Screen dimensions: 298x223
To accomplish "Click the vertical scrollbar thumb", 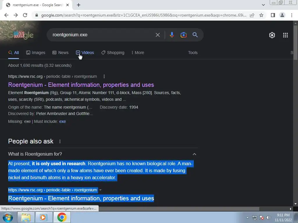I will pos(295,43).
